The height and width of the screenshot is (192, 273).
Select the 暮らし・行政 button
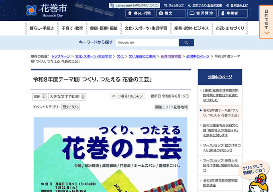pyautogui.click(x=140, y=13)
